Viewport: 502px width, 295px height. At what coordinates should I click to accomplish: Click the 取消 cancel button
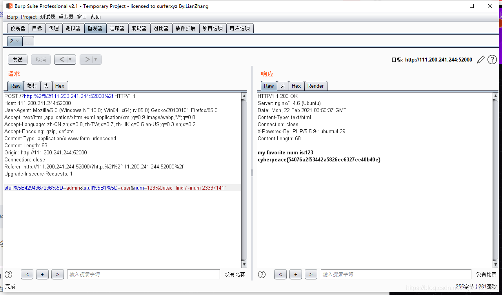41,60
